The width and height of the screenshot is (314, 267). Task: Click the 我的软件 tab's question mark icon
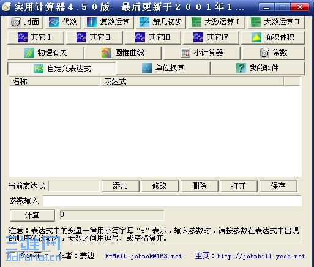[241, 68]
